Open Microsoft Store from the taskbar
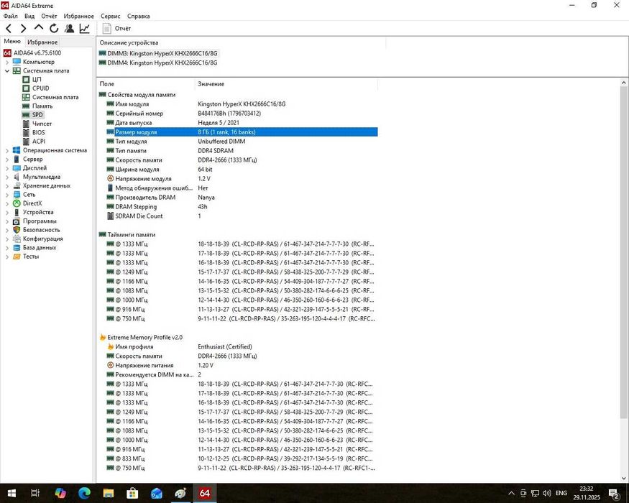 (x=132, y=493)
